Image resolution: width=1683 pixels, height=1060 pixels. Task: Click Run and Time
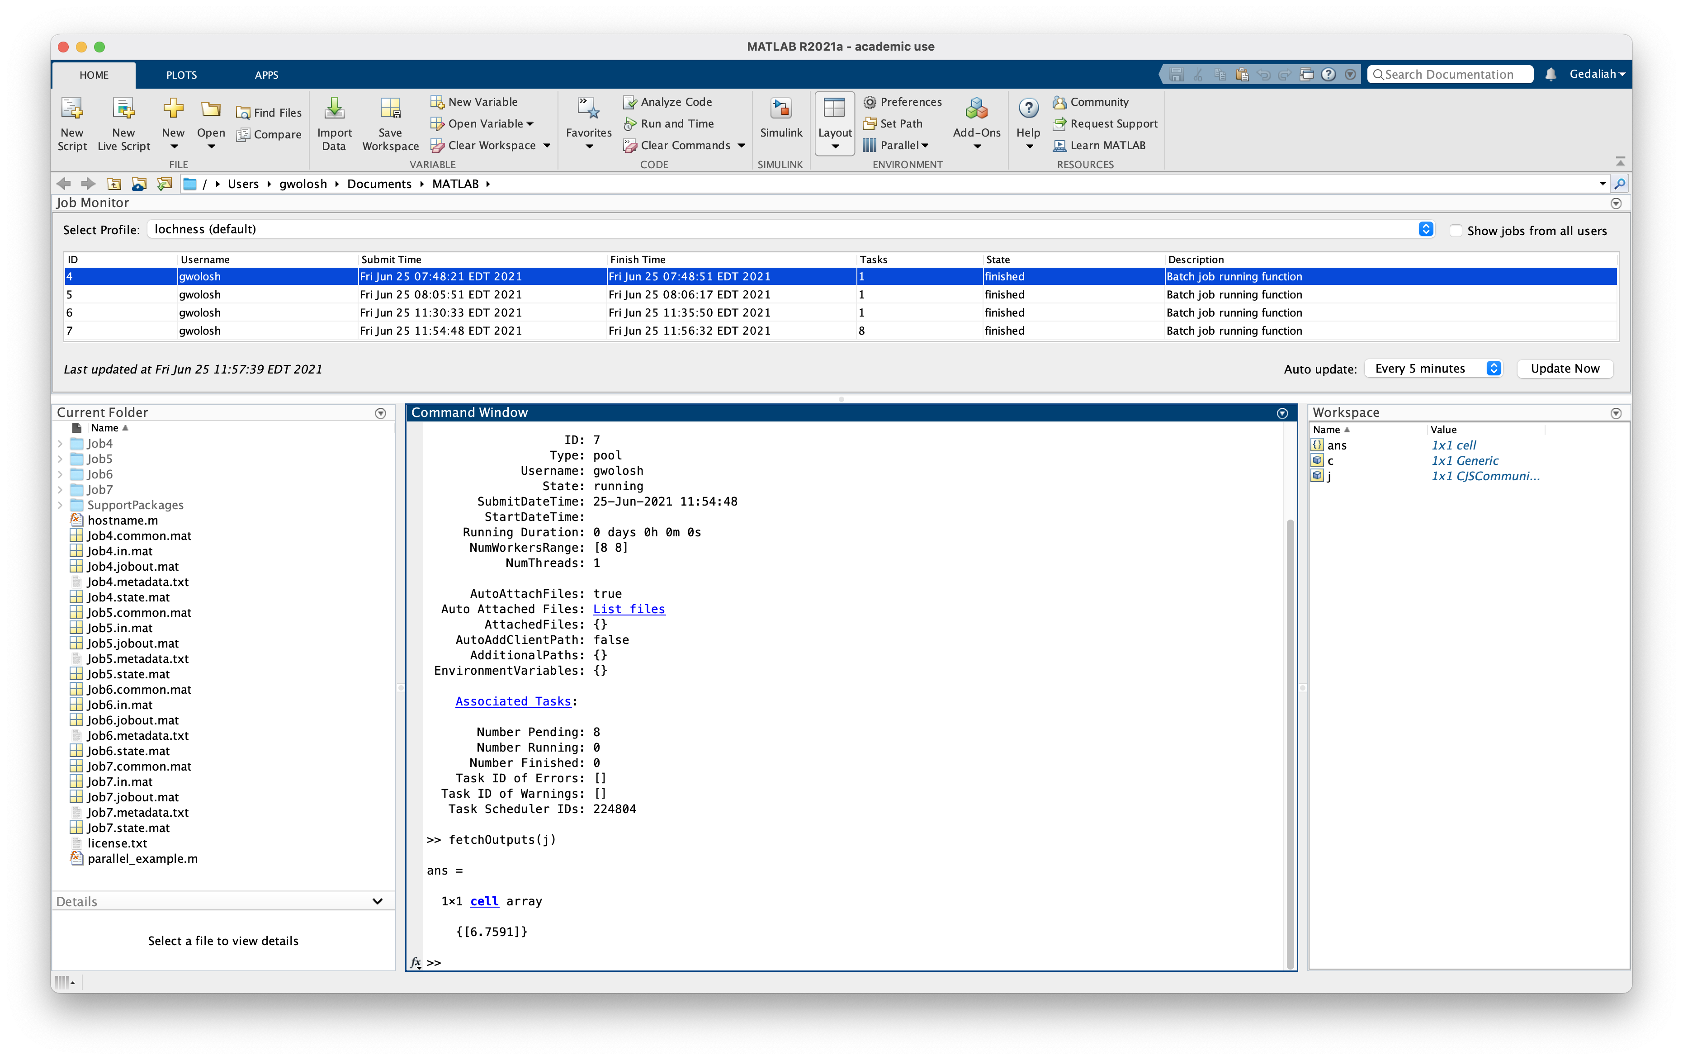coord(669,124)
